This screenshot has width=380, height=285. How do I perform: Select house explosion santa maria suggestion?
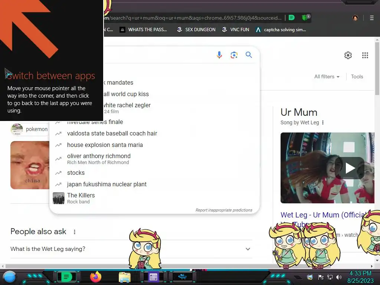pyautogui.click(x=154, y=145)
